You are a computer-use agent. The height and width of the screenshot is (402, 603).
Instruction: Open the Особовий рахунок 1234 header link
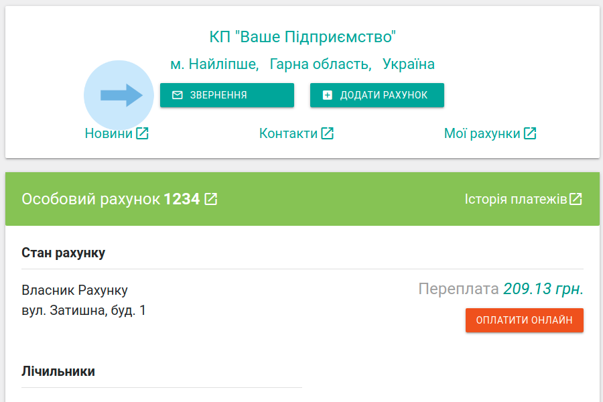tap(111, 199)
